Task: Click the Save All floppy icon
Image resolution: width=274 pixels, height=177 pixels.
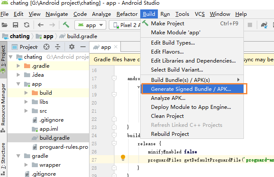Action: click(15, 25)
